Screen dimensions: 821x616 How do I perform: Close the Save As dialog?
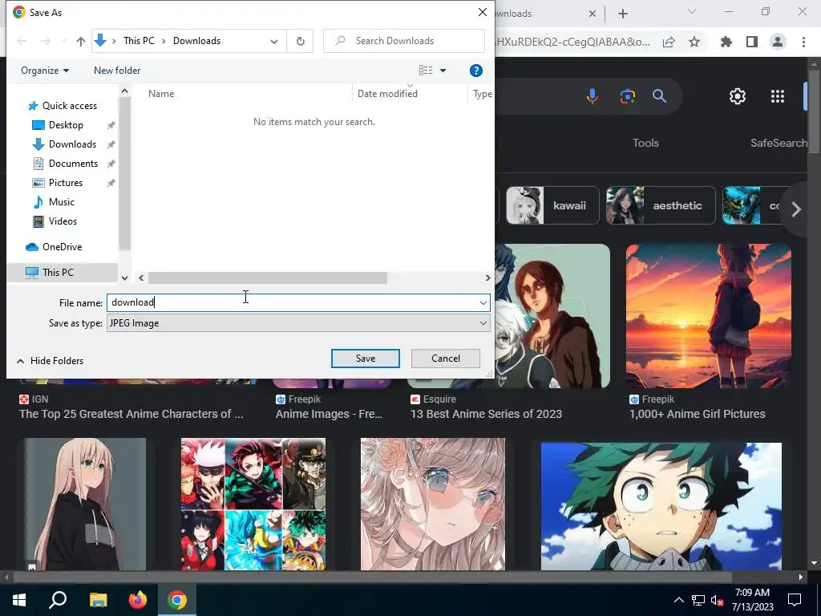(x=483, y=12)
